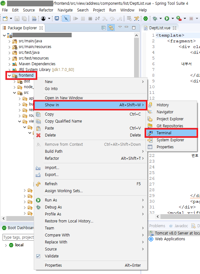Expand the src/main/java source folder
200x274 pixels.
click(x=9, y=41)
